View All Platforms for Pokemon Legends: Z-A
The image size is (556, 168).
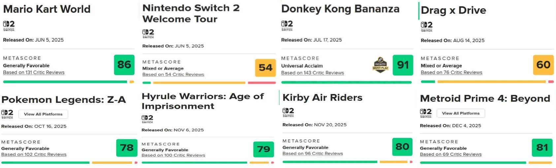(43, 114)
